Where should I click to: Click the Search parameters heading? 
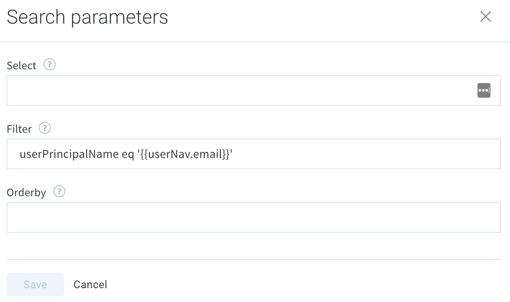click(87, 17)
